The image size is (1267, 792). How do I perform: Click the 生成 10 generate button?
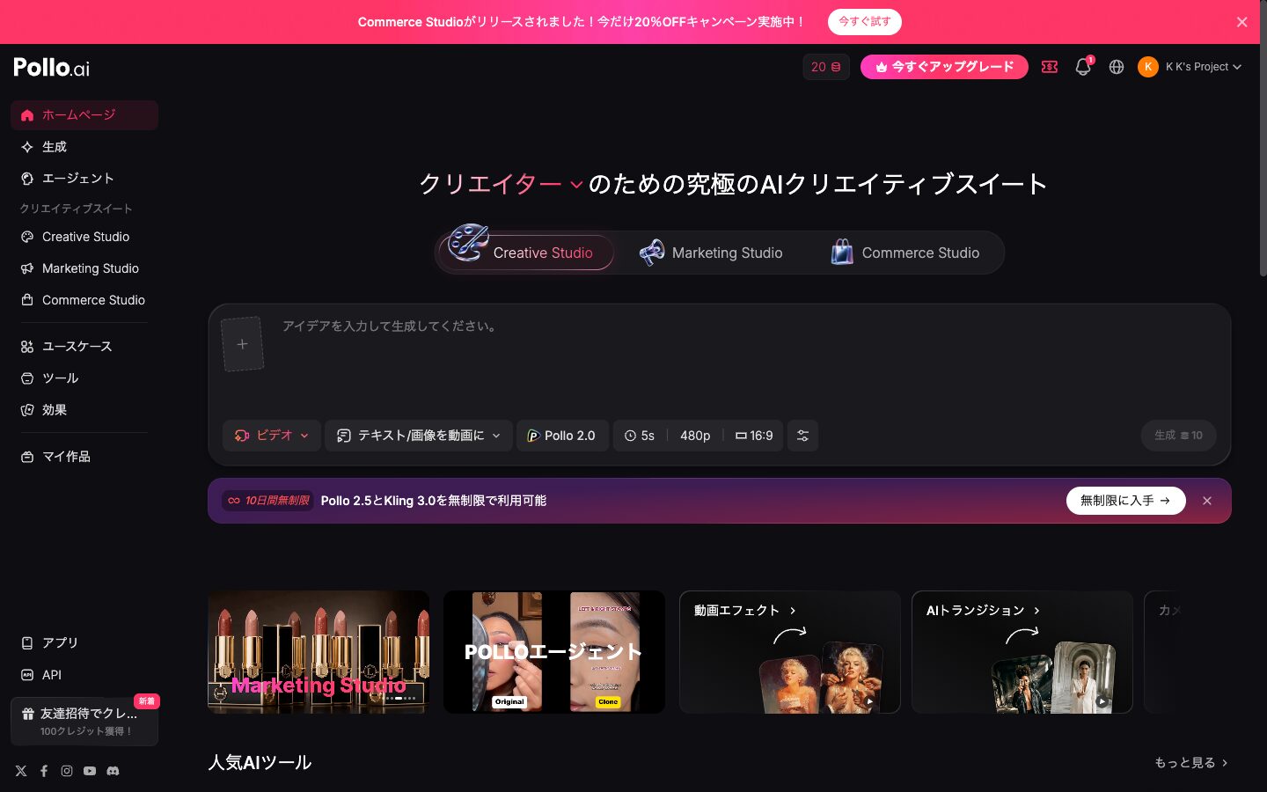(1178, 436)
